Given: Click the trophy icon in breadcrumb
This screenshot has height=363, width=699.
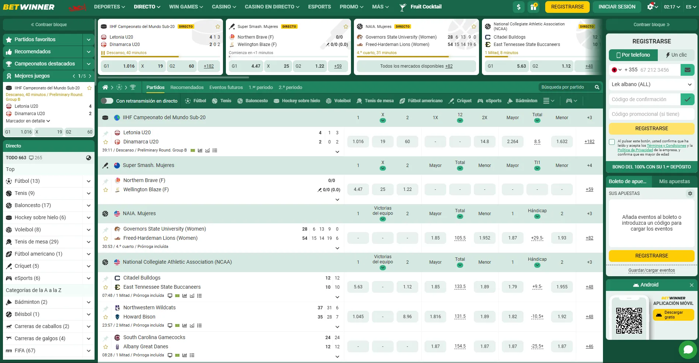Looking at the screenshot, I should pos(133,87).
